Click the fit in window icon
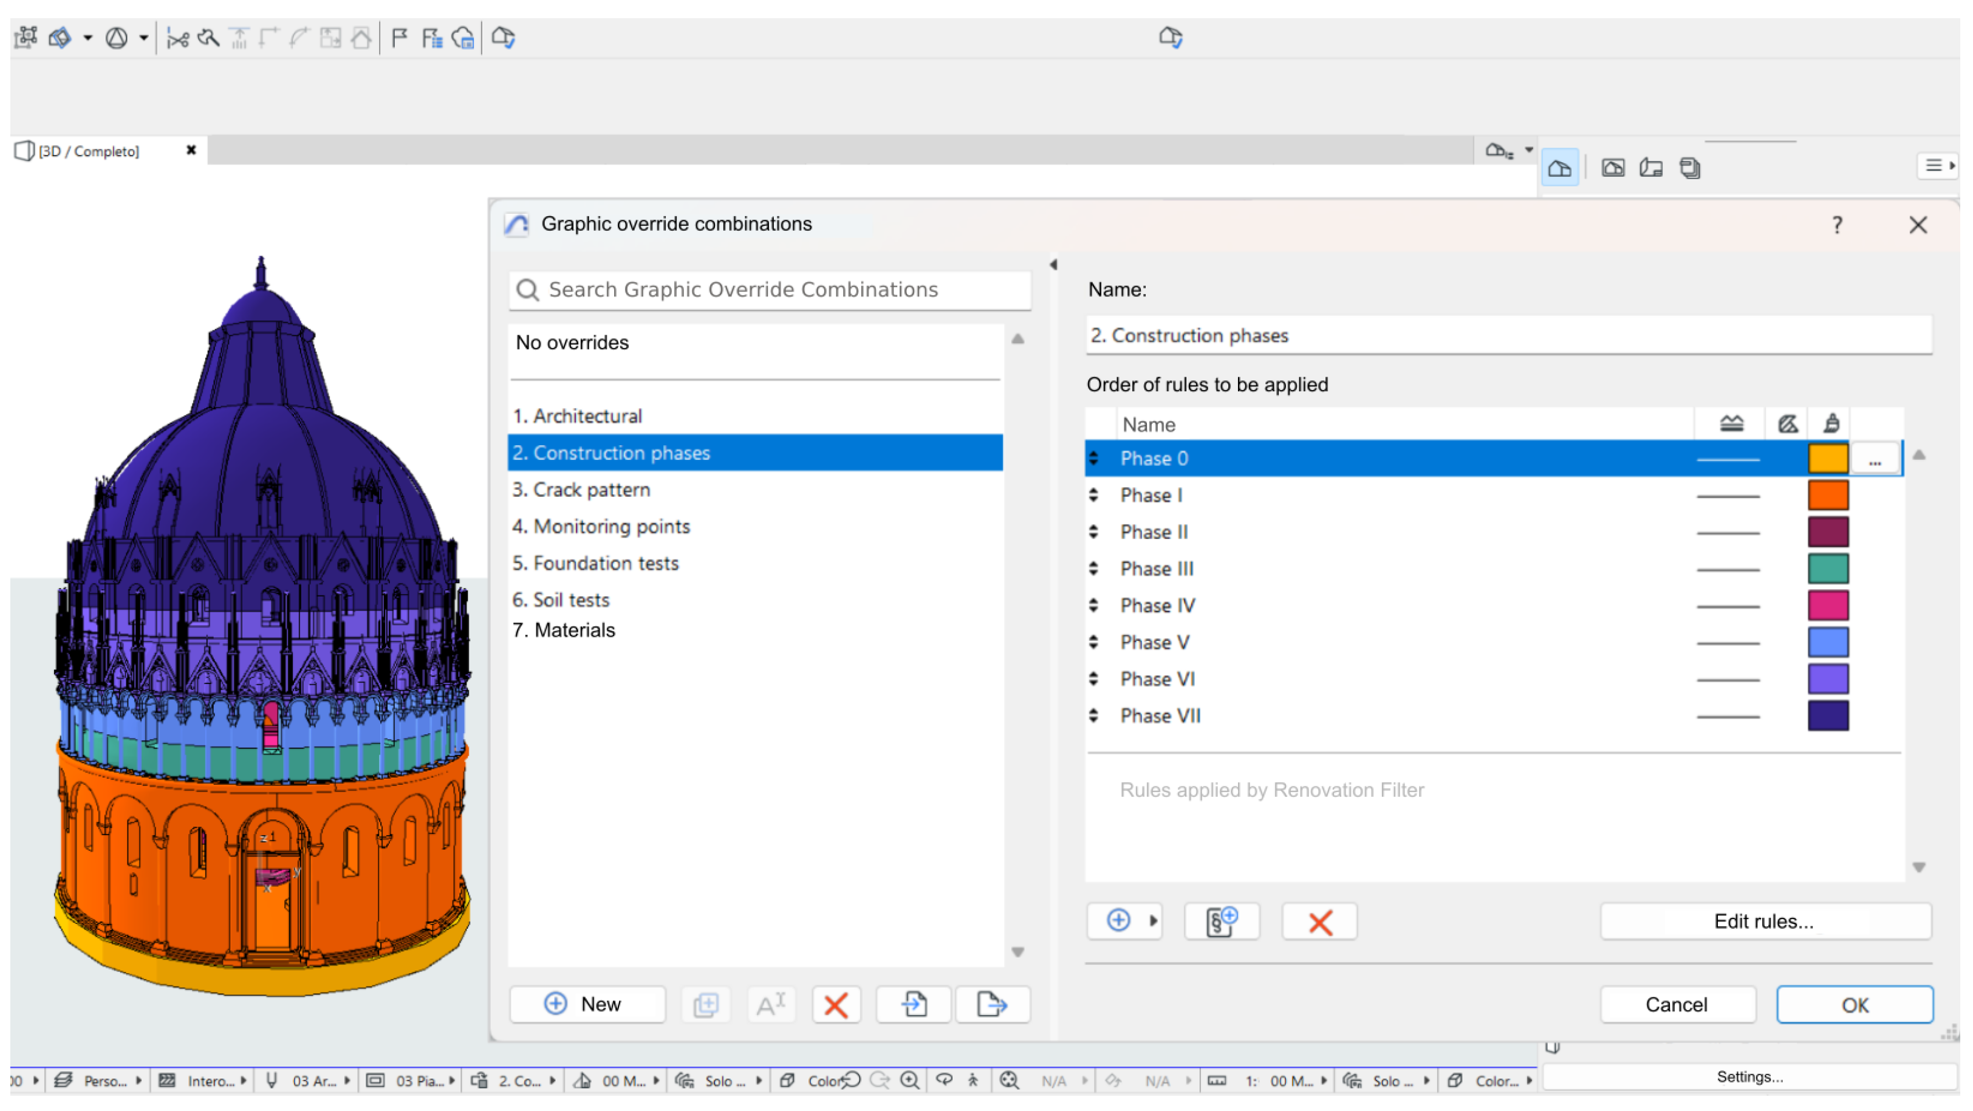The width and height of the screenshot is (1973, 1111). tap(1010, 1081)
